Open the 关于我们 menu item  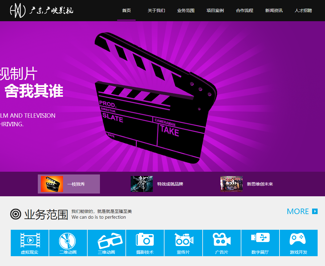point(156,10)
